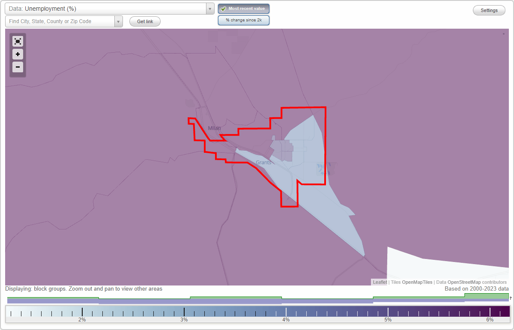Click inside the city search input field

pyautogui.click(x=60, y=21)
